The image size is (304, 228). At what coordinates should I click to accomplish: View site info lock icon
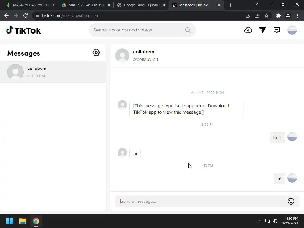[37, 15]
